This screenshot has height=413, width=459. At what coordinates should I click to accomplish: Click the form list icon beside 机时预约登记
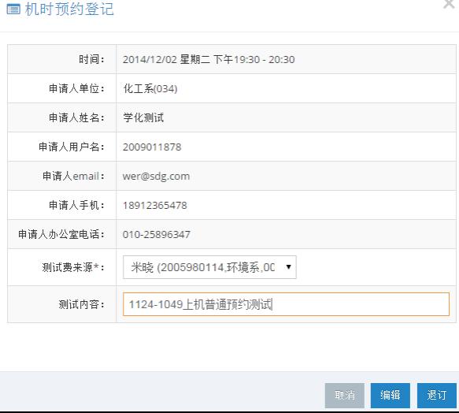[13, 9]
